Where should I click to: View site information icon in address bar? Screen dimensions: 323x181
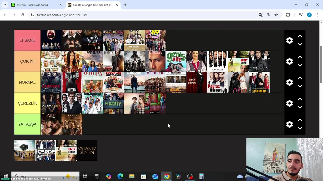coord(32,15)
